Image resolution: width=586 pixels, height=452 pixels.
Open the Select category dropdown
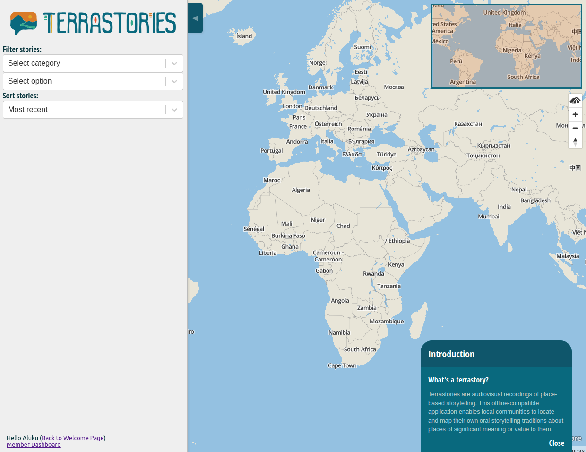coord(85,63)
